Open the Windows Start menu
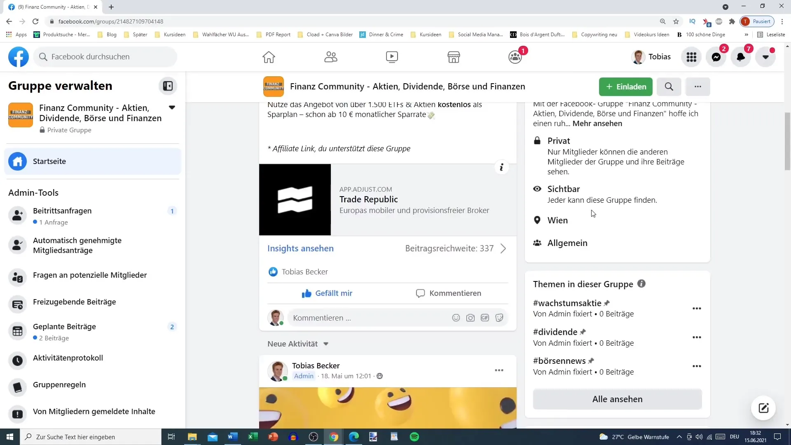Screen dimensions: 791x445 coord(10,437)
